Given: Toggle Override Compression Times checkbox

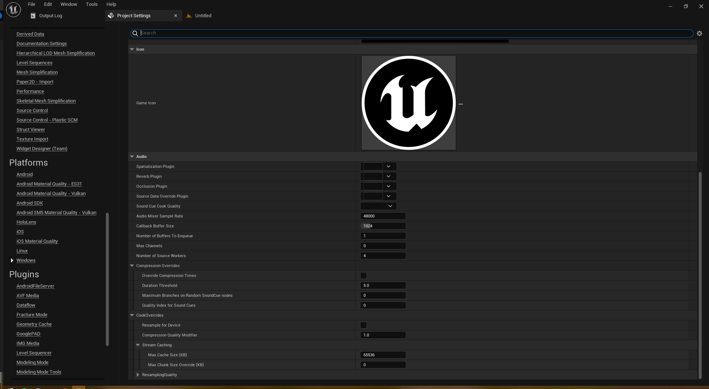Looking at the screenshot, I should tap(364, 275).
